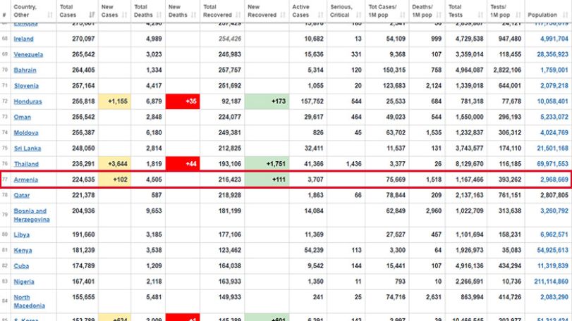This screenshot has height=321, width=572.
Task: Open Ireland population link 4,991,704
Action: pyautogui.click(x=554, y=39)
